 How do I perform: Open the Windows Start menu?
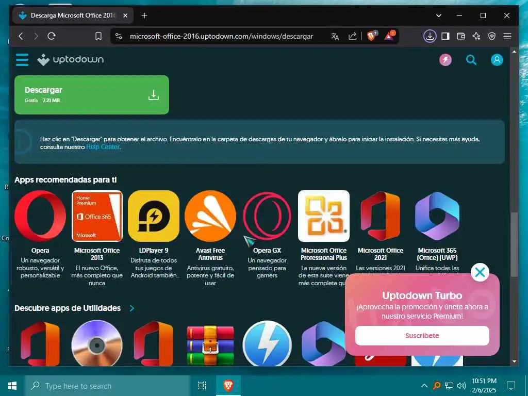pos(12,386)
